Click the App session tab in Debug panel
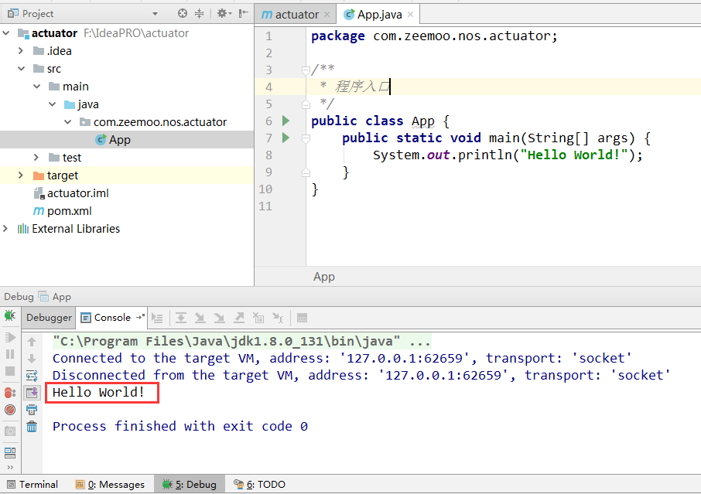Viewport: 701px width, 494px height. (x=54, y=297)
